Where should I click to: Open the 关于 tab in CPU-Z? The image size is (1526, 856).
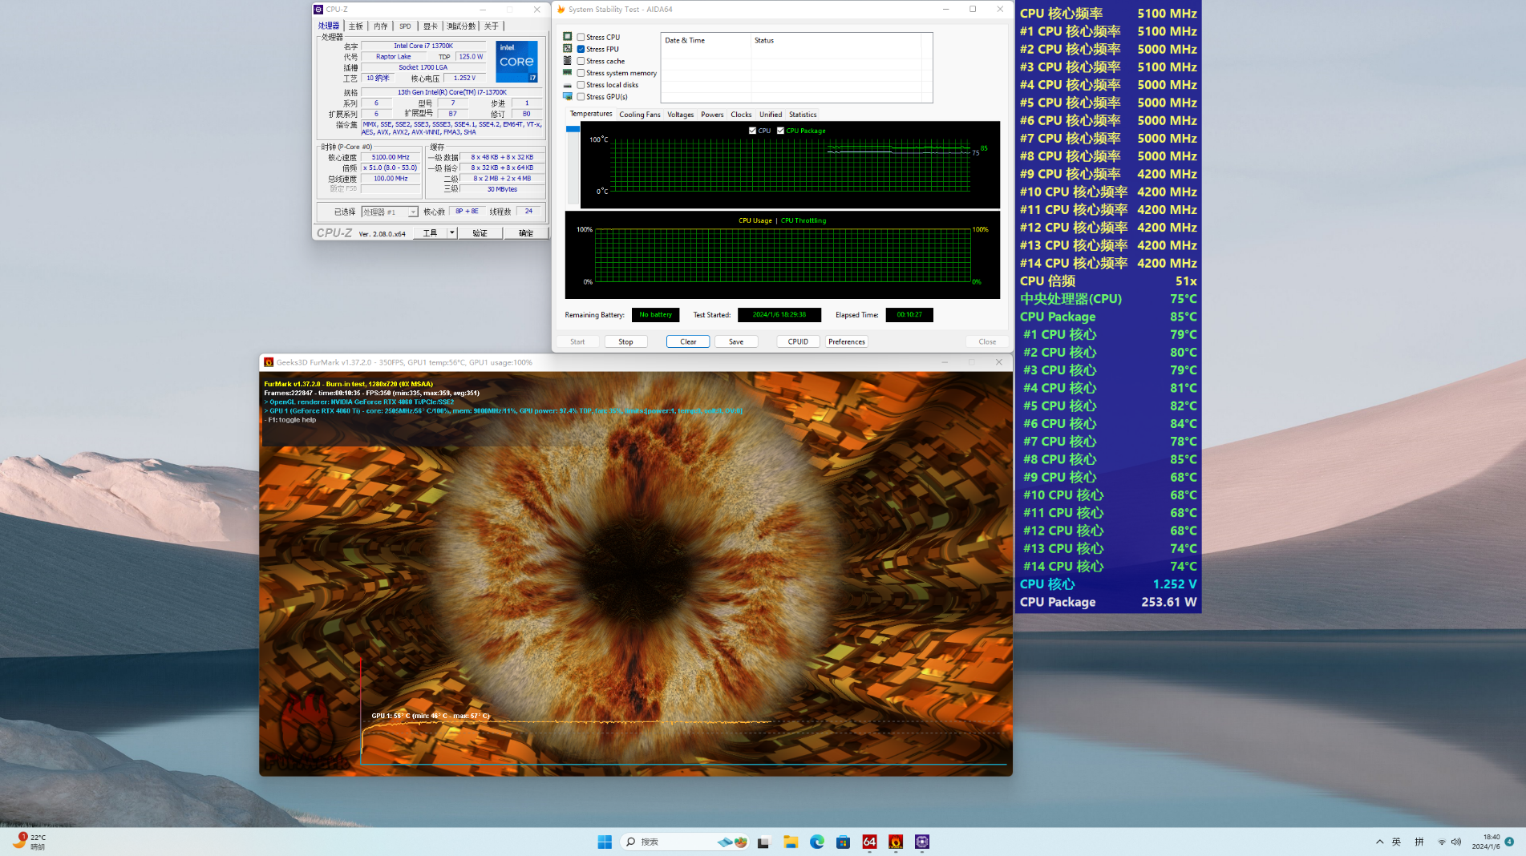click(492, 26)
